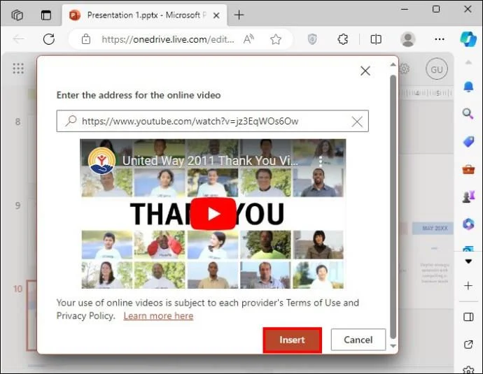
Task: Select the Presentation 1.pptx browser tab
Action: pyautogui.click(x=144, y=15)
